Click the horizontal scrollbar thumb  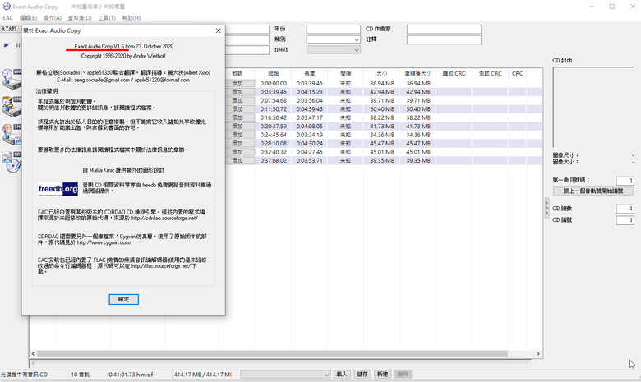[272, 354]
